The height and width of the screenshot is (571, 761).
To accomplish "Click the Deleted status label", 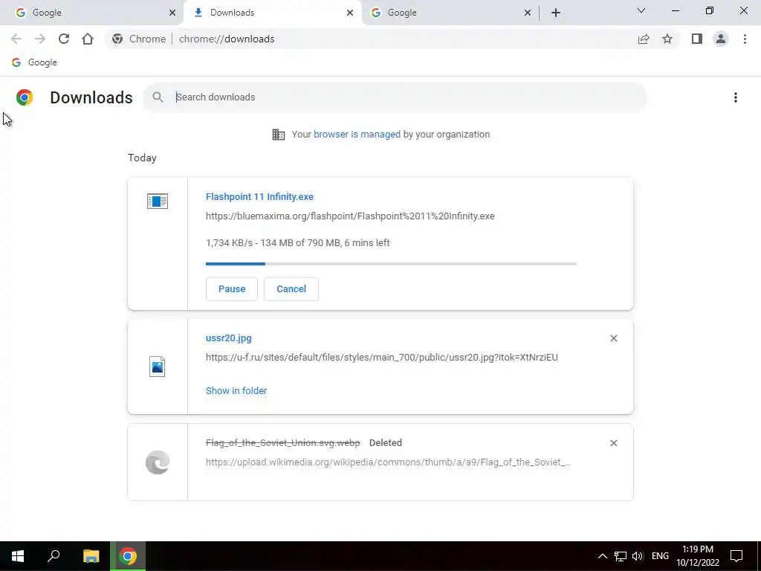I will pyautogui.click(x=386, y=443).
